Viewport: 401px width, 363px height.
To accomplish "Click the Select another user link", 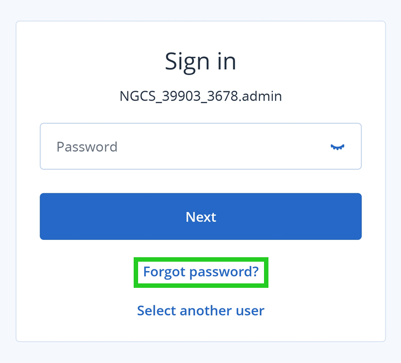I will [200, 310].
